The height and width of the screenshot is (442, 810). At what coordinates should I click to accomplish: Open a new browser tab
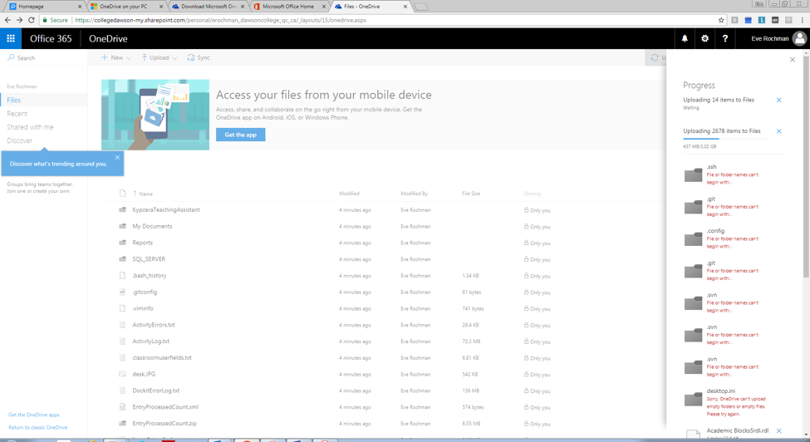coord(421,7)
